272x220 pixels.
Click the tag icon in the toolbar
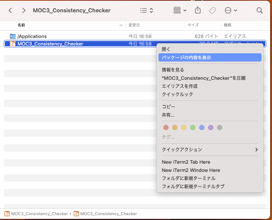[x=212, y=10]
